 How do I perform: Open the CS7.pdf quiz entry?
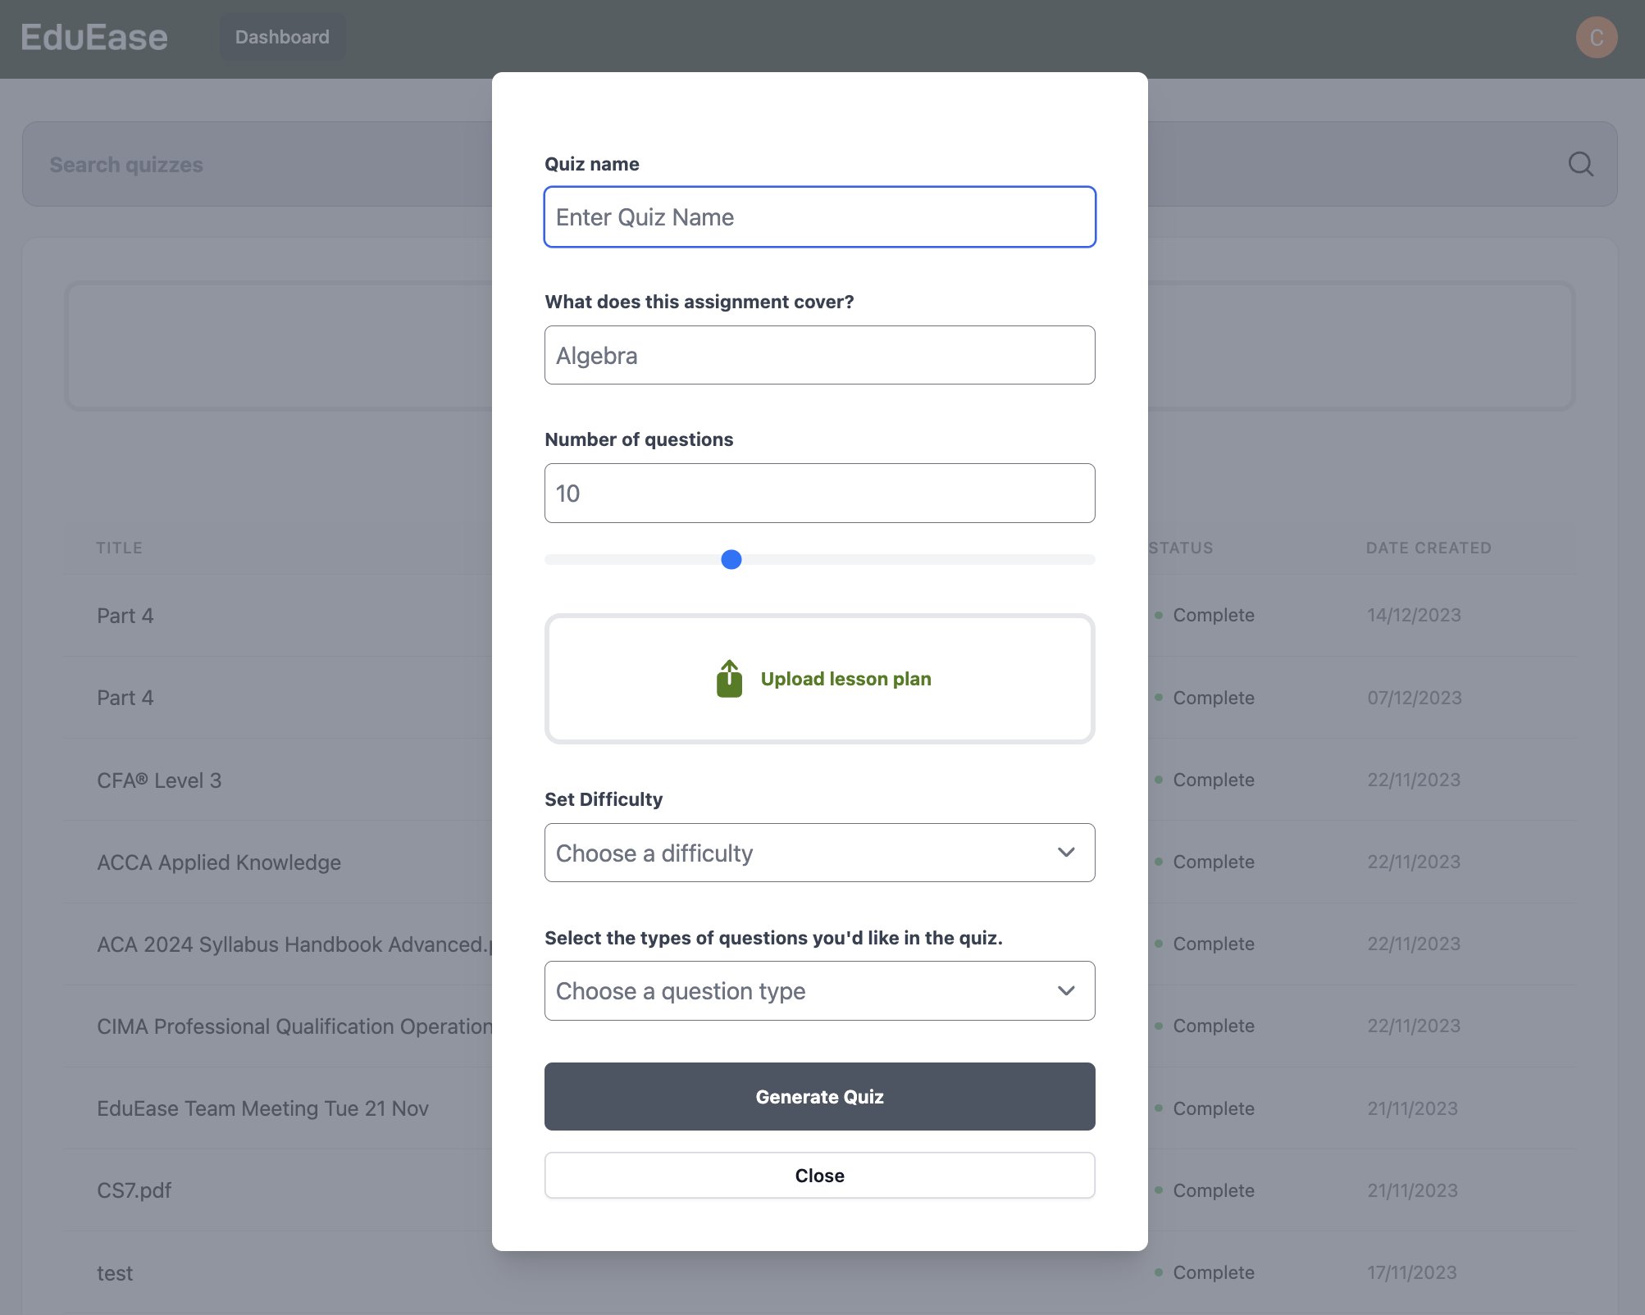(x=134, y=1190)
